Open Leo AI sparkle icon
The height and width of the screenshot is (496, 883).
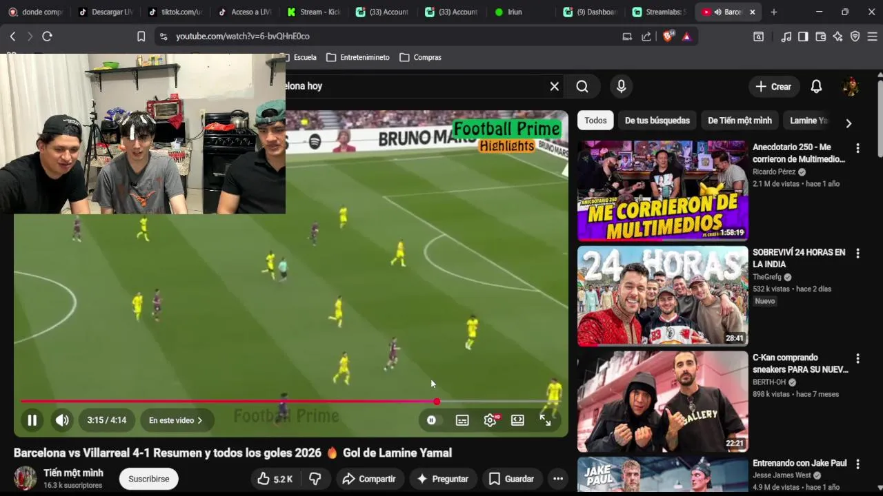click(x=837, y=37)
